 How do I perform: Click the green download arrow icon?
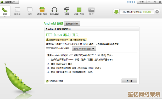pos(116,12)
